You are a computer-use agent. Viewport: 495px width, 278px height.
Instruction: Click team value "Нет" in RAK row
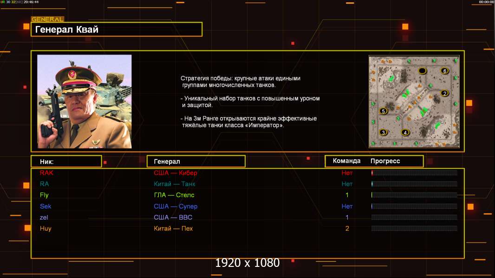[x=347, y=173]
